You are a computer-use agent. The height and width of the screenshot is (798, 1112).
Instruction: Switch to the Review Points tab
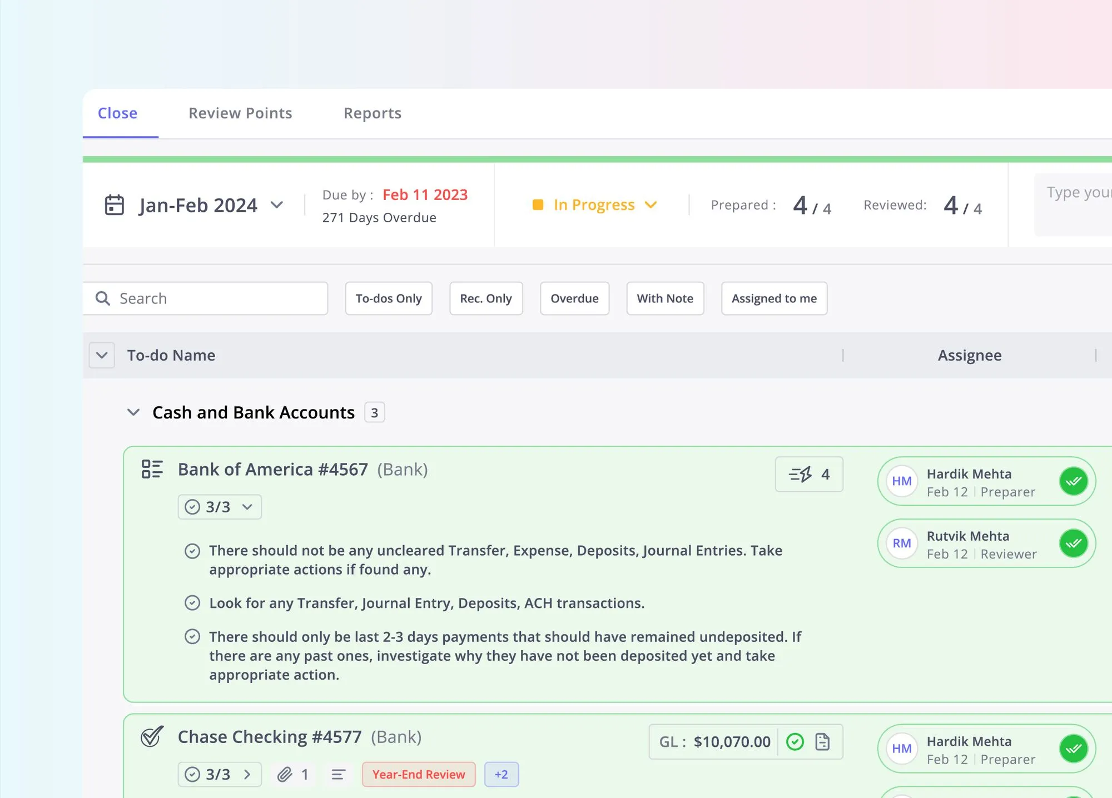(x=240, y=113)
